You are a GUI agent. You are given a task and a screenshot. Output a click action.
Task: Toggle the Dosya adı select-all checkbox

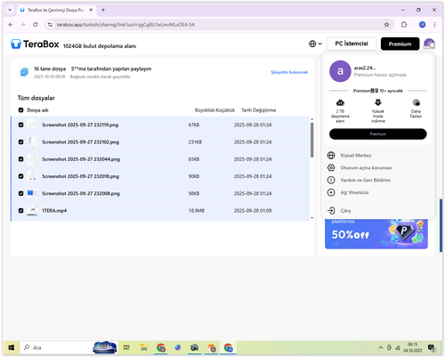pyautogui.click(x=20, y=110)
